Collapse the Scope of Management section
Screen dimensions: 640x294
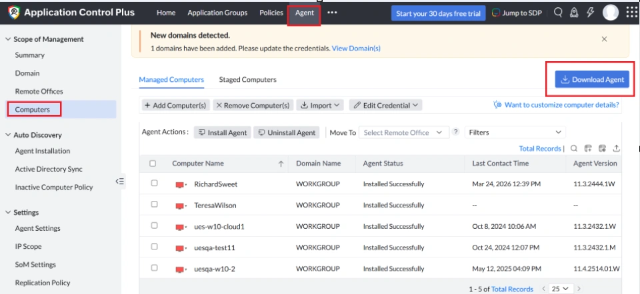8,39
